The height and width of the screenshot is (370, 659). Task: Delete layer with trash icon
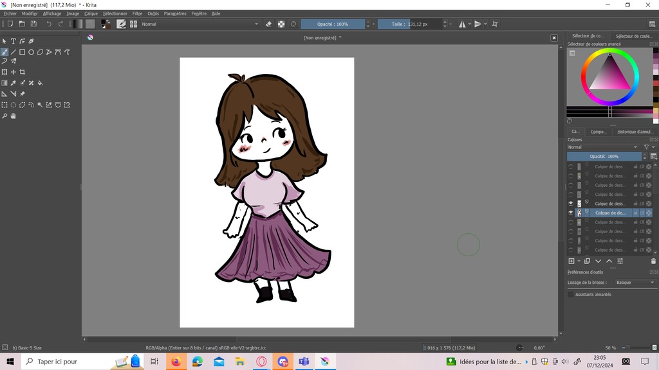pos(653,261)
